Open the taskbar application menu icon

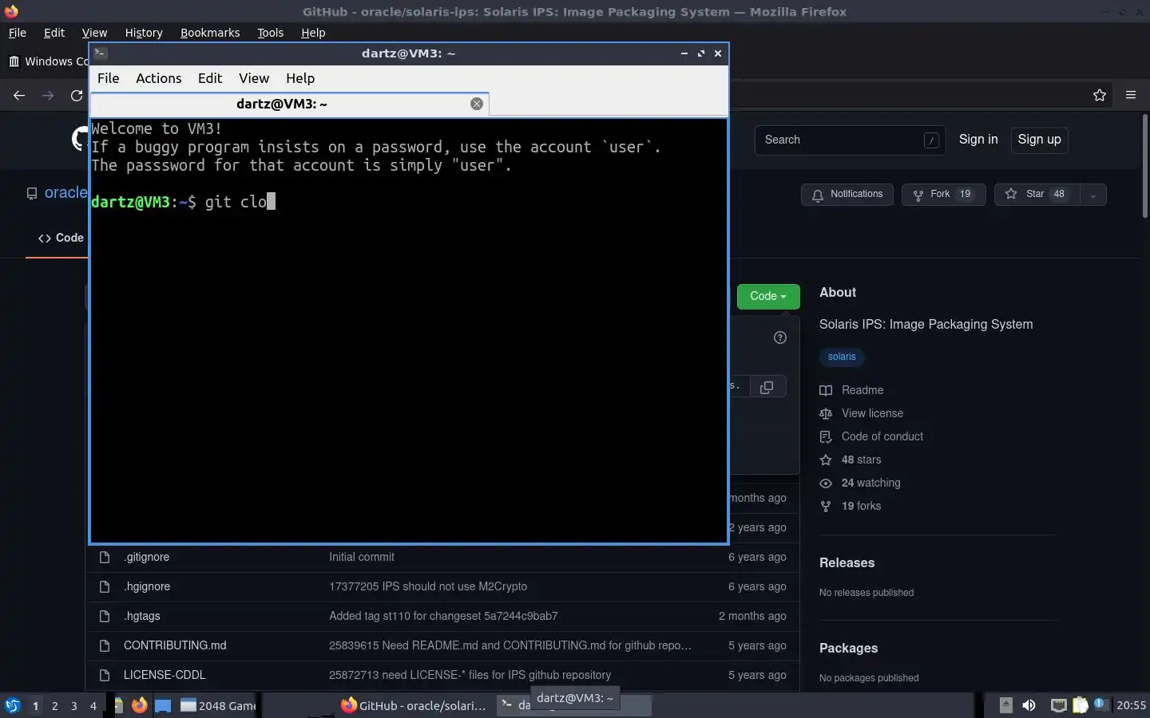(x=13, y=705)
